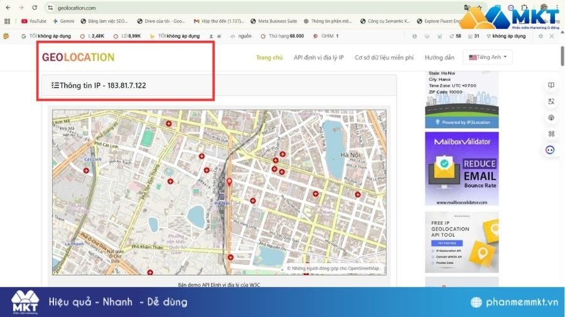Open API định vị địa lý IP page
This screenshot has width=565, height=317.
click(318, 58)
